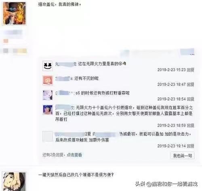The height and width of the screenshot is (191, 202).
Task: Reply to the 19:14 comment
Action: [191, 146]
